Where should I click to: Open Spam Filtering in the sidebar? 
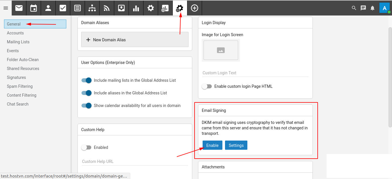point(20,86)
